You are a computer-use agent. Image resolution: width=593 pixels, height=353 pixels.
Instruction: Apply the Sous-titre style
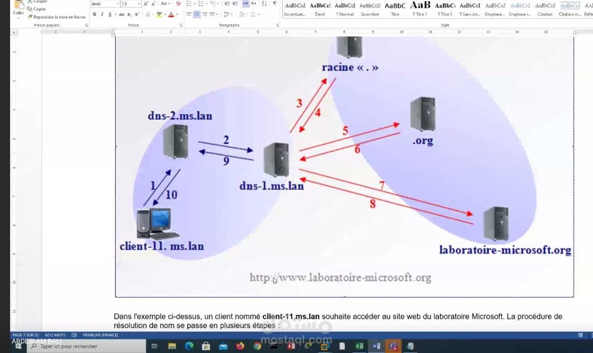(x=370, y=9)
